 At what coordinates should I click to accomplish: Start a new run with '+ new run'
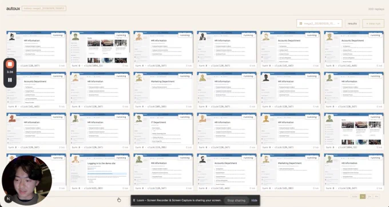(x=373, y=23)
